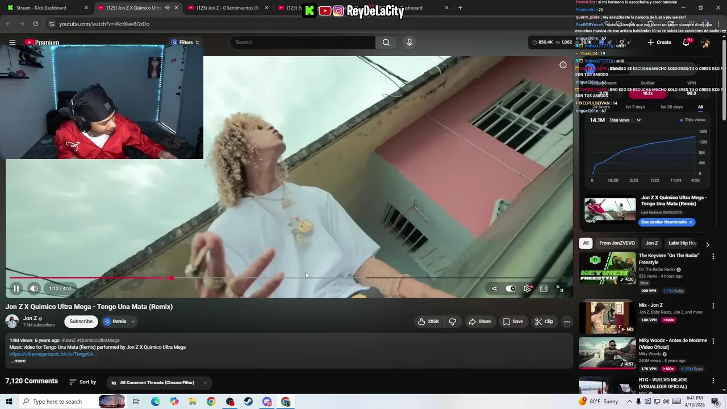Screen dimensions: 727x409
Task: Open Task View on taskbar
Action: tap(136, 402)
